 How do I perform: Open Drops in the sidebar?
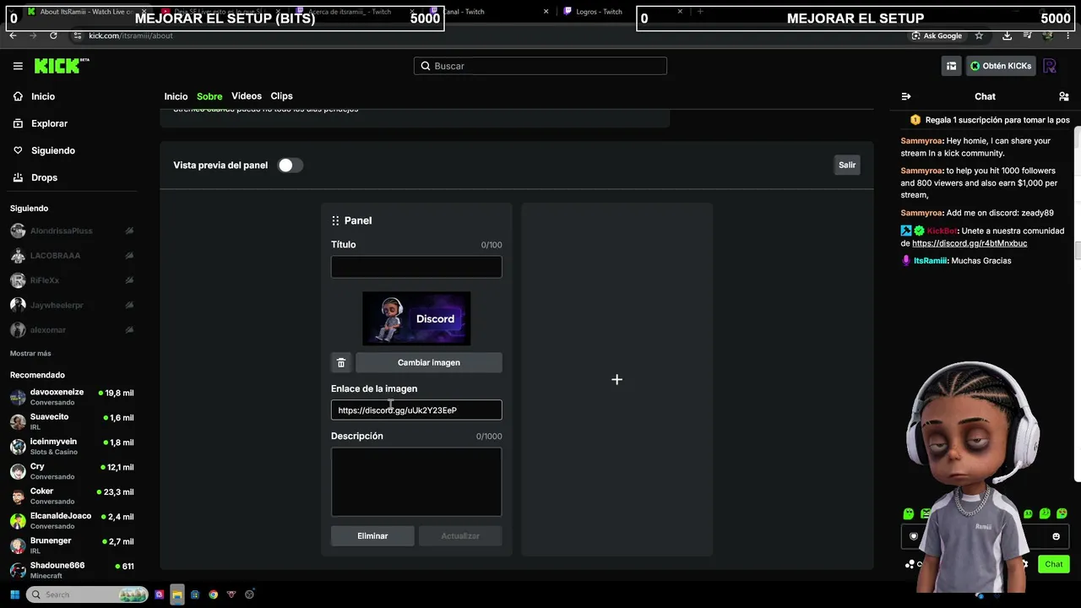tap(35, 177)
